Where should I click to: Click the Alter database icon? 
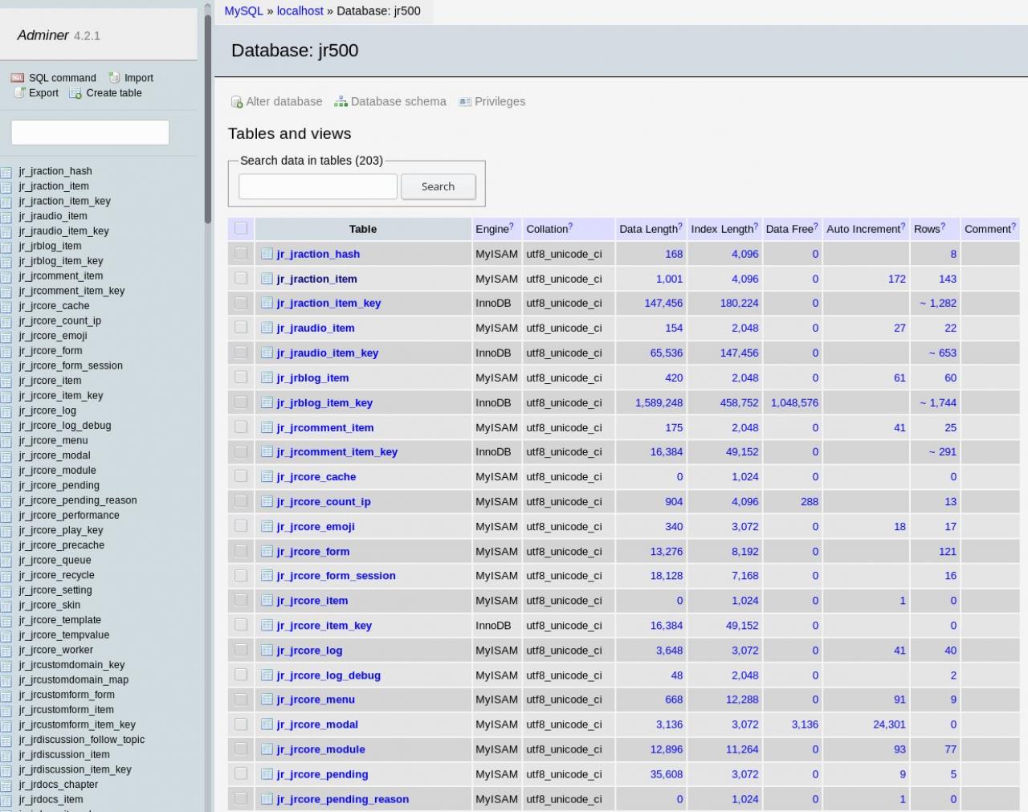coord(237,102)
